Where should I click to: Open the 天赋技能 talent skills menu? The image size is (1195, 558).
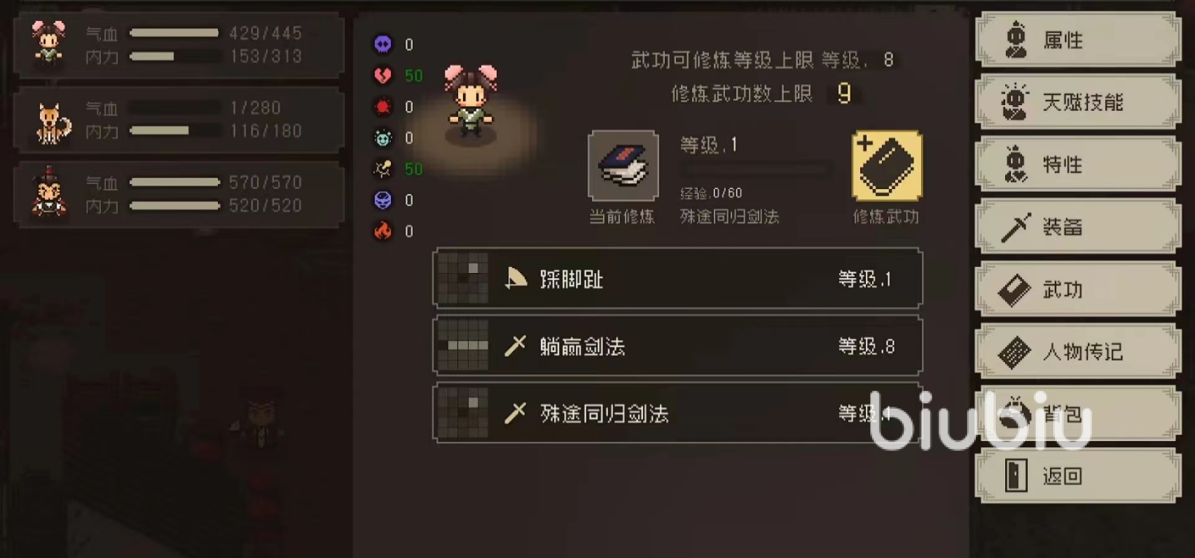coord(1078,102)
